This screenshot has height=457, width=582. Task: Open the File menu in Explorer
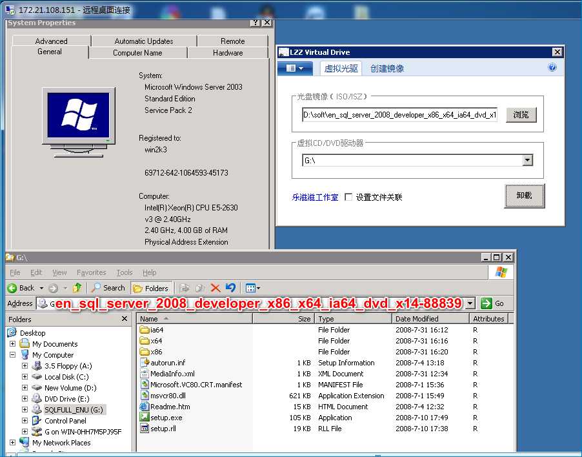pos(15,272)
